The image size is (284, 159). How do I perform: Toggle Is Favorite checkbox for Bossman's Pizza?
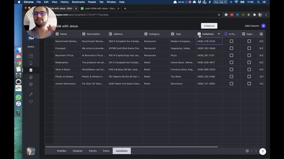[231, 55]
